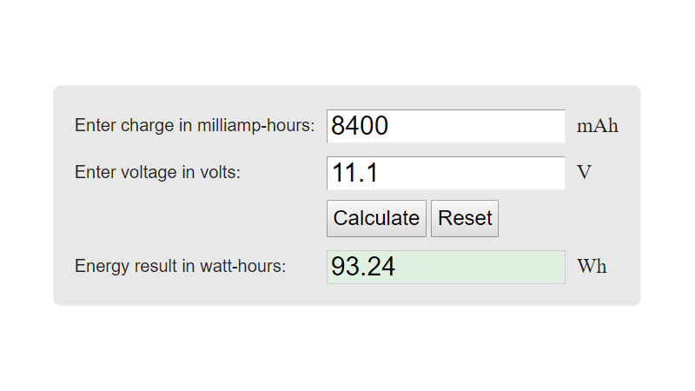Click the Wh unit beside result

(592, 266)
